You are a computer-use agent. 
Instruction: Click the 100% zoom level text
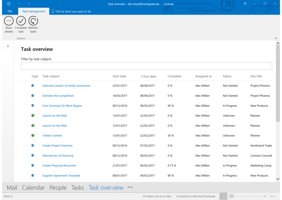click(x=272, y=196)
